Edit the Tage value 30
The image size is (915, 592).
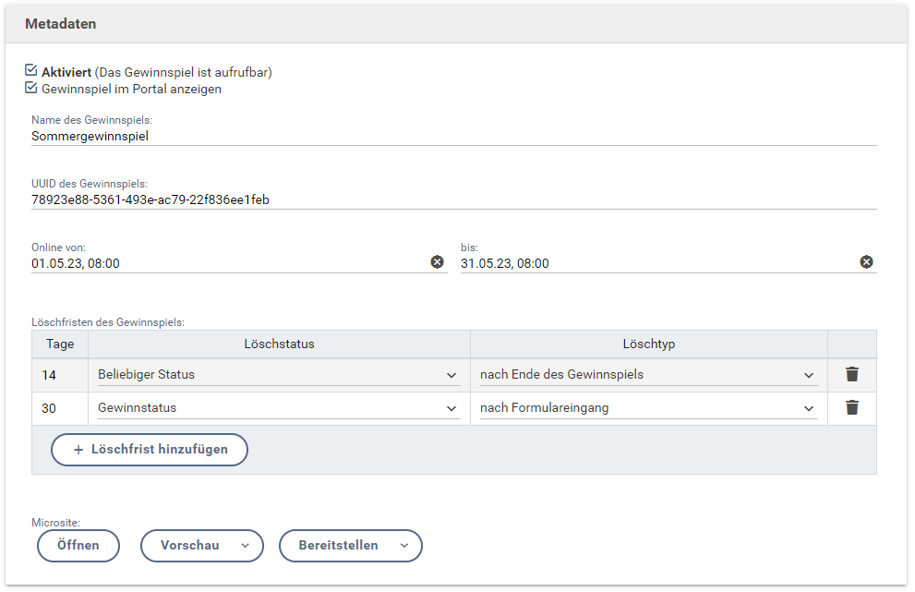point(59,408)
